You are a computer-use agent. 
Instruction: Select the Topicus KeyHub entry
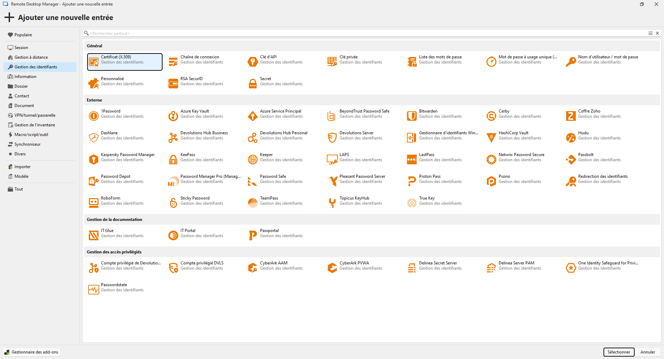[x=363, y=203]
